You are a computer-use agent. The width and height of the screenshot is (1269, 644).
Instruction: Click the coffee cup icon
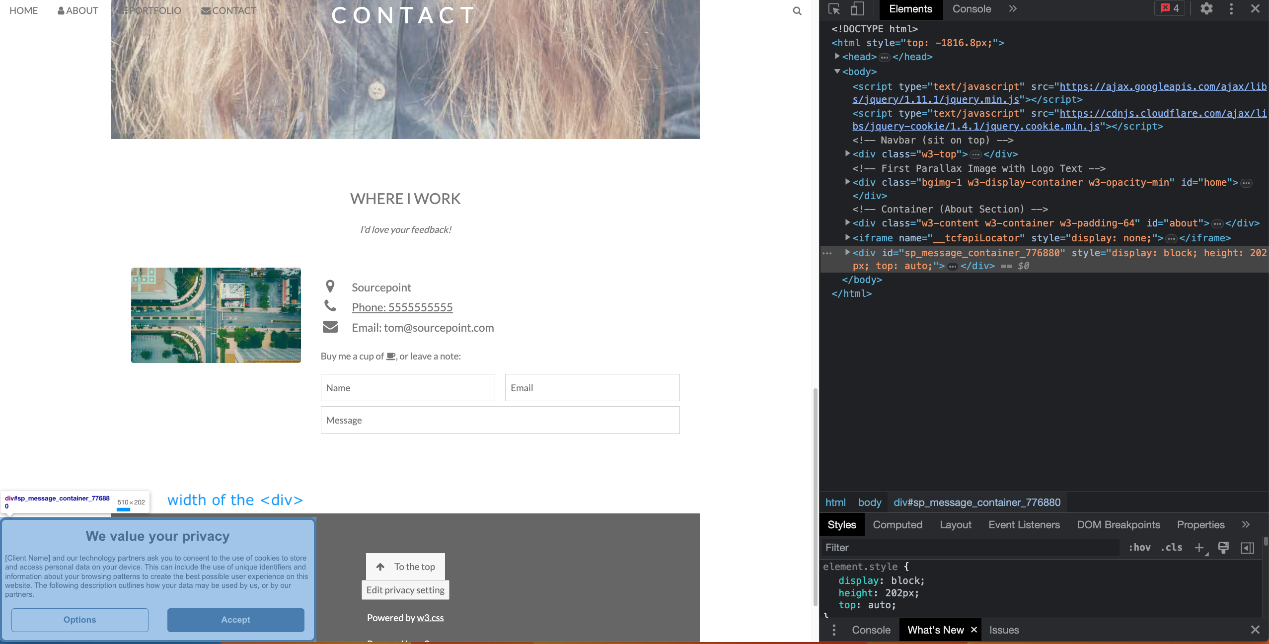[391, 356]
